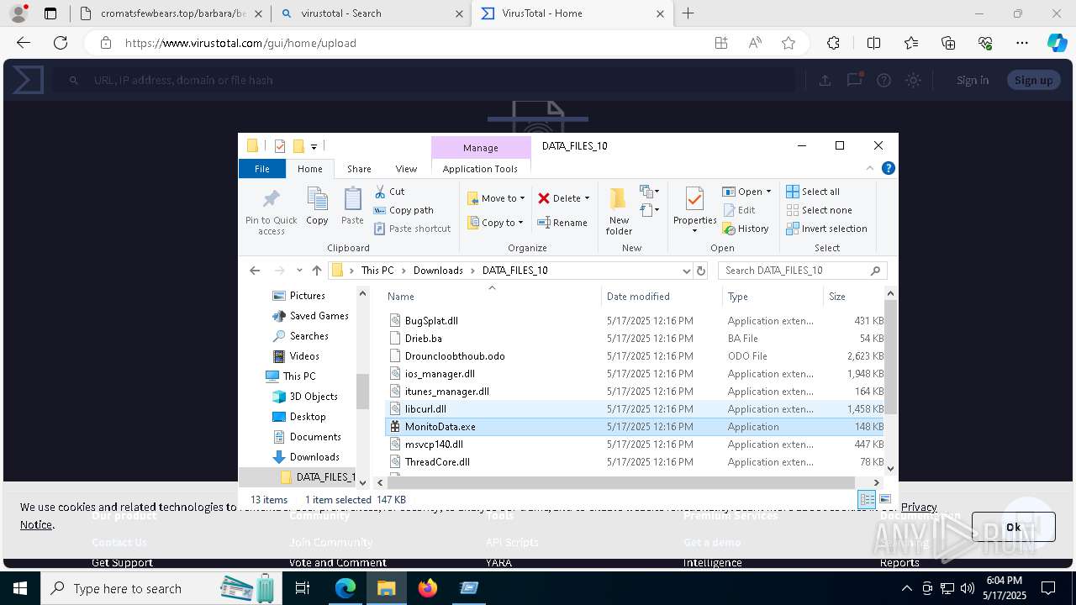The width and height of the screenshot is (1076, 605).
Task: Click Edit in Open group
Action: point(739,210)
